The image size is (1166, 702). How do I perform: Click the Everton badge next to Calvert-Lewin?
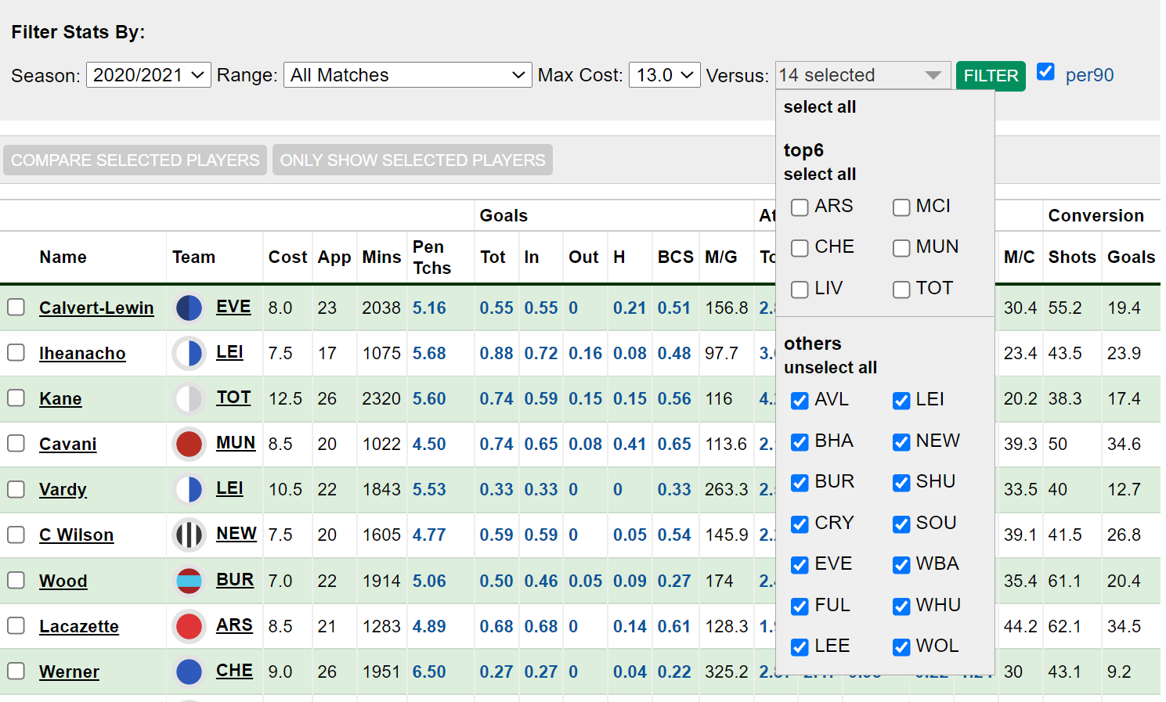click(x=189, y=308)
